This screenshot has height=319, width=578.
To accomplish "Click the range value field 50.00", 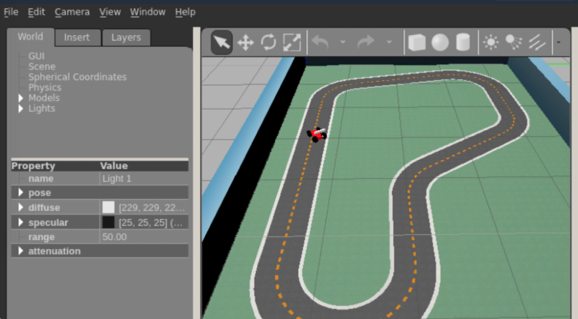I will click(x=143, y=237).
